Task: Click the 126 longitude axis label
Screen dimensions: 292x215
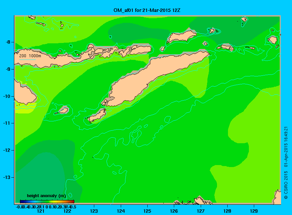Action: pyautogui.click(x=174, y=211)
